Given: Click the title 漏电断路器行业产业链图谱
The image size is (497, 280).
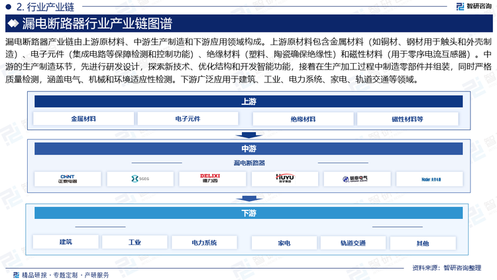Looking at the screenshot, I should 97,23.
